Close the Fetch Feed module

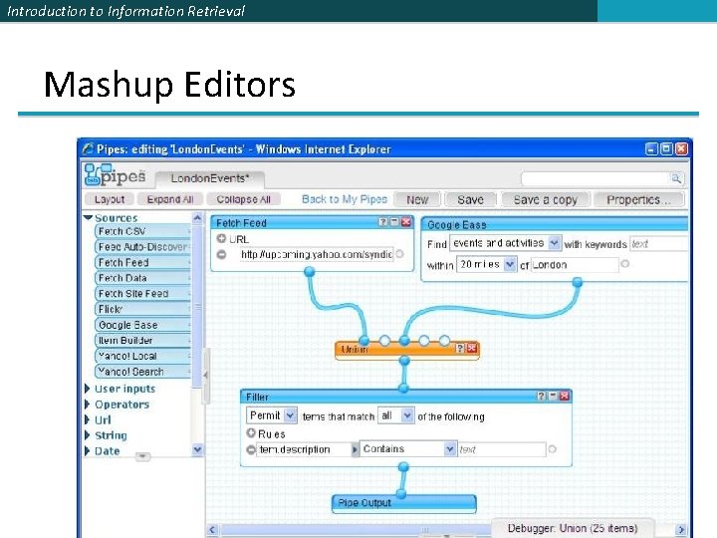(405, 222)
